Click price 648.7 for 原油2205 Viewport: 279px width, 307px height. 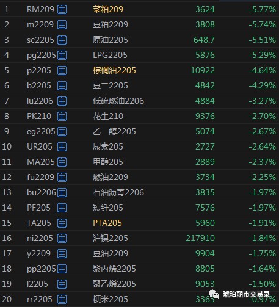point(204,40)
